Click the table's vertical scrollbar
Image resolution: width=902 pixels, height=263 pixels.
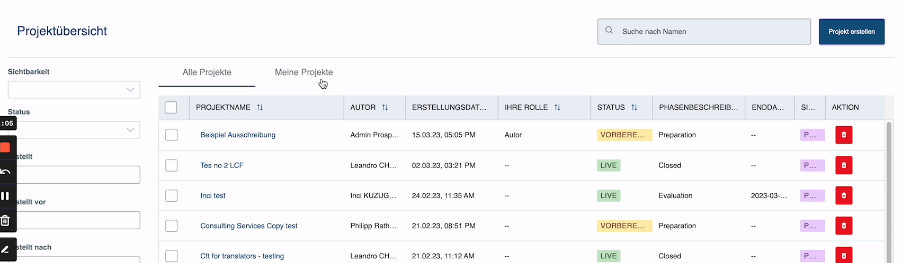point(889,190)
